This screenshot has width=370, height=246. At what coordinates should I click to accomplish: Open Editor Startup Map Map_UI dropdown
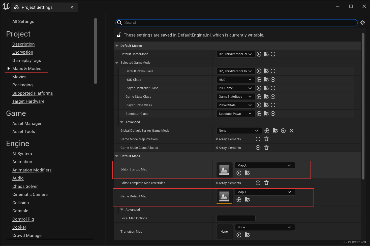point(265,165)
